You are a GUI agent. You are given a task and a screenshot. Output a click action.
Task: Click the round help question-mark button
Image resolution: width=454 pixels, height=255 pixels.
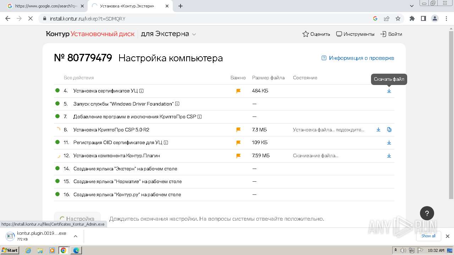427,213
